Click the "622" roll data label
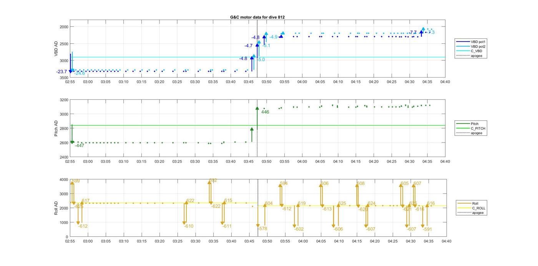 click(190, 201)
